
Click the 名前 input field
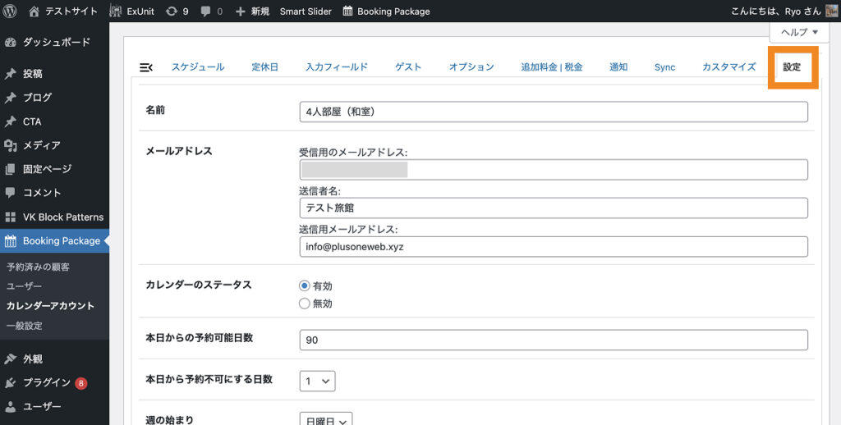click(x=554, y=112)
